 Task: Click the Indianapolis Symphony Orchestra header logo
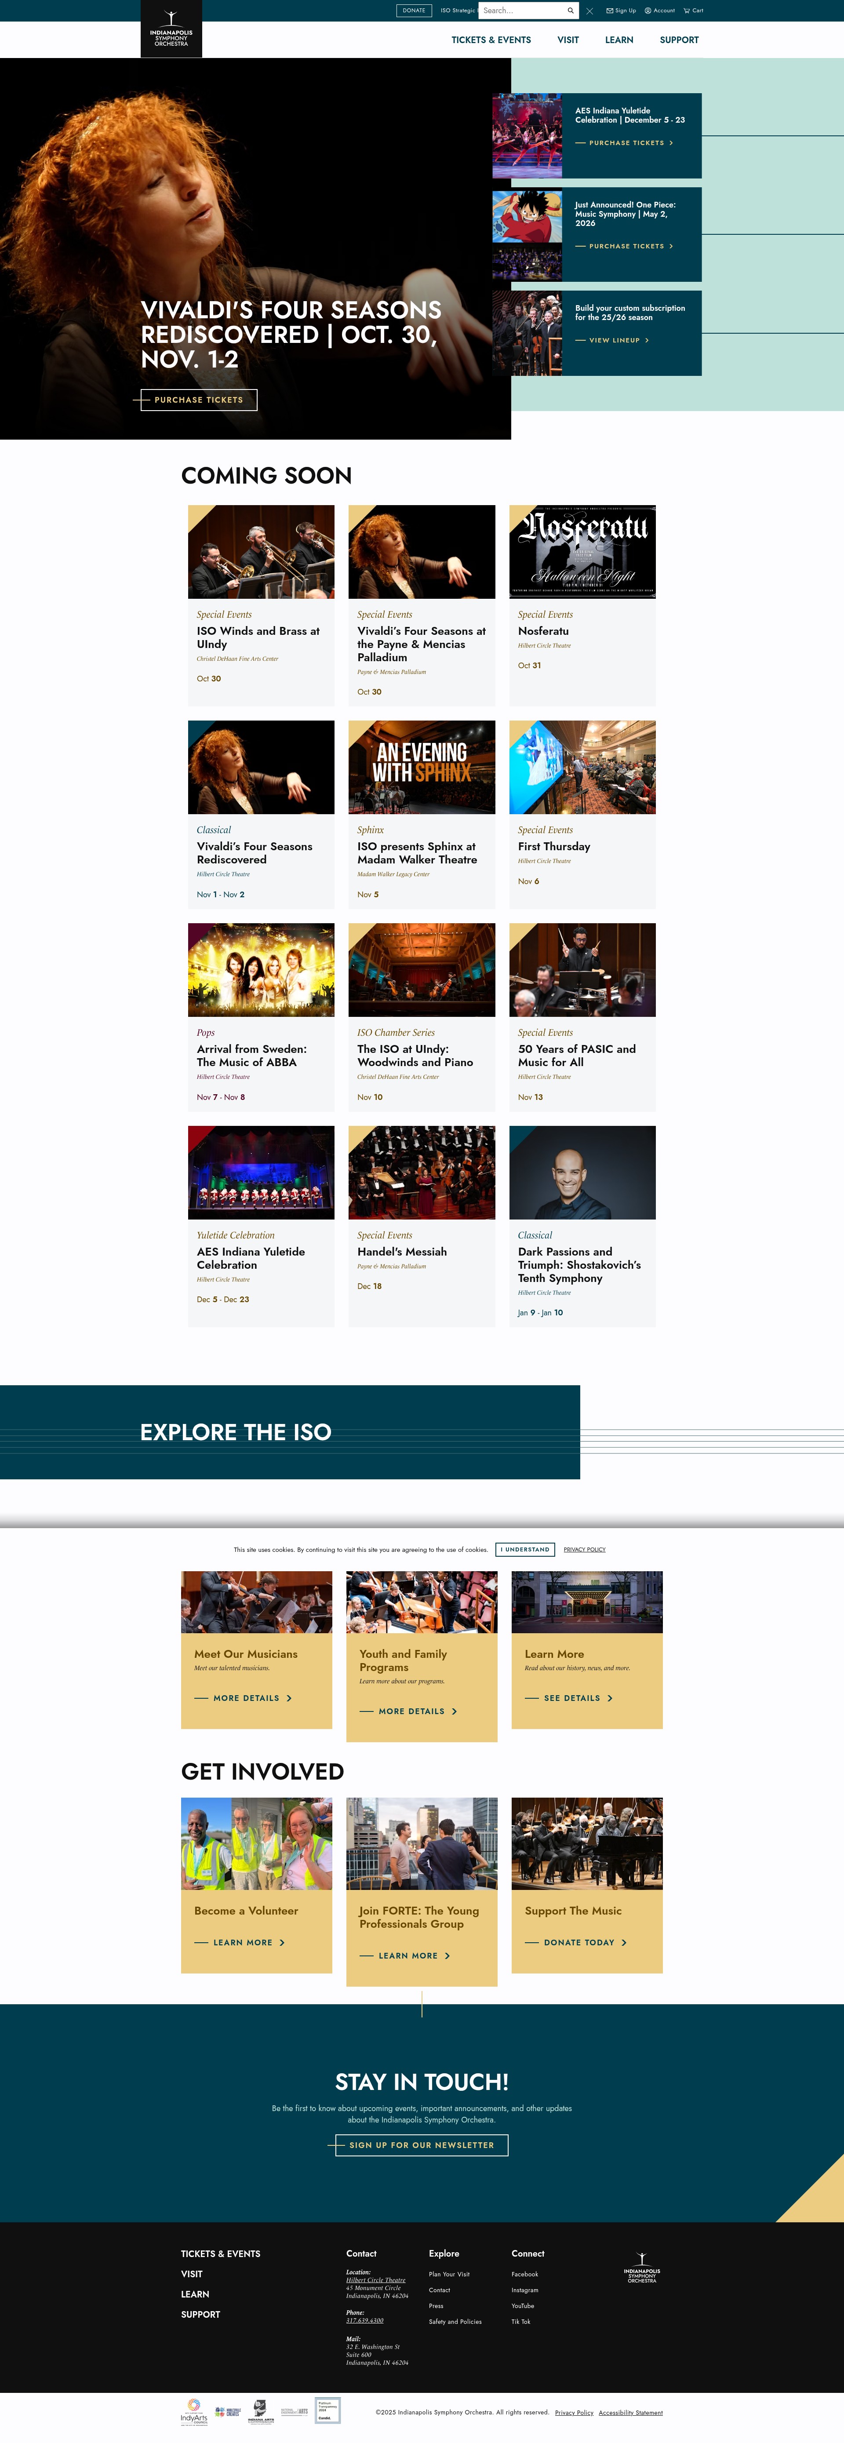click(x=171, y=29)
